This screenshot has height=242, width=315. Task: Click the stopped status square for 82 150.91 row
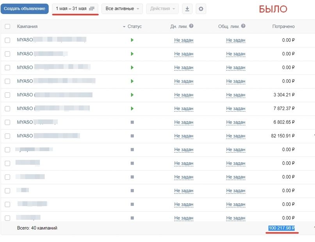click(132, 136)
